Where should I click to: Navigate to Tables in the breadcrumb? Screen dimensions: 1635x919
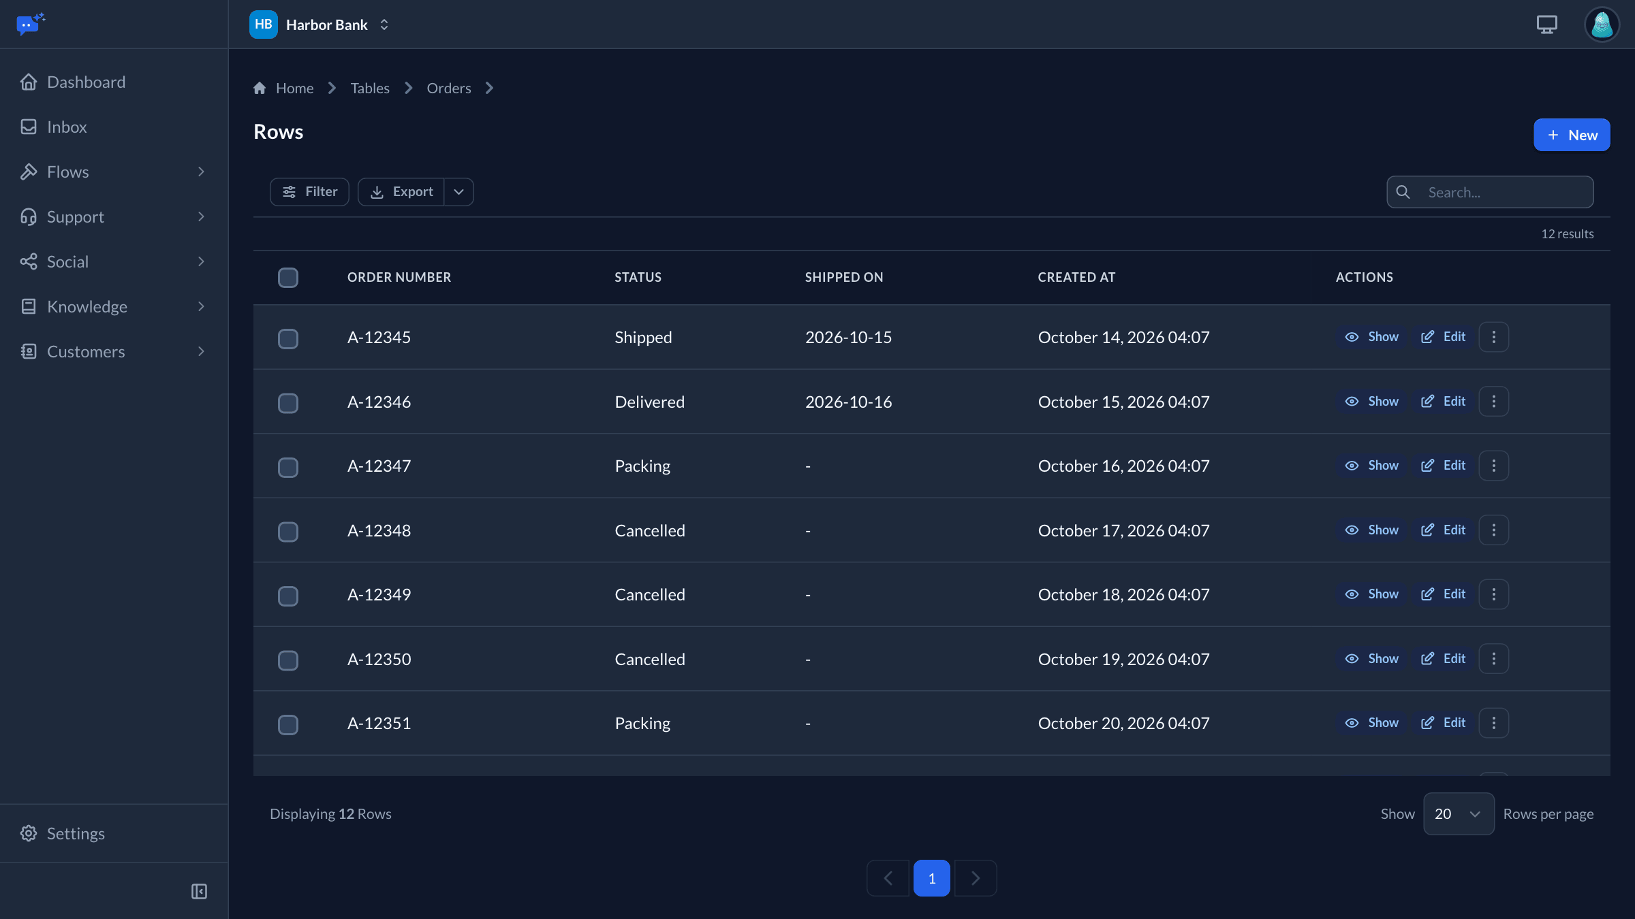point(370,88)
